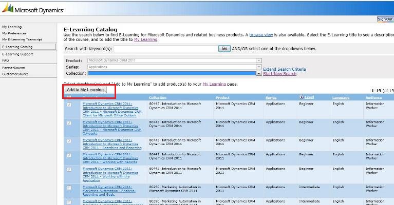Screen dimensions: 394x205
Task: Open E-Learning Support in the sidebar
Action: click(x=17, y=54)
